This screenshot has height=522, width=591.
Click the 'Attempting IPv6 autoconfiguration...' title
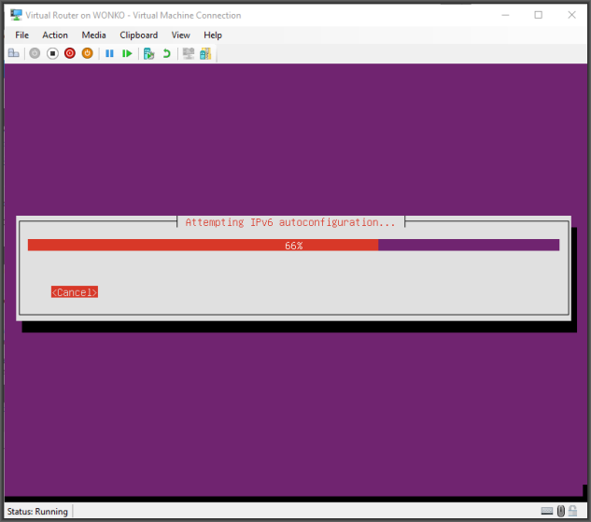[x=290, y=222]
